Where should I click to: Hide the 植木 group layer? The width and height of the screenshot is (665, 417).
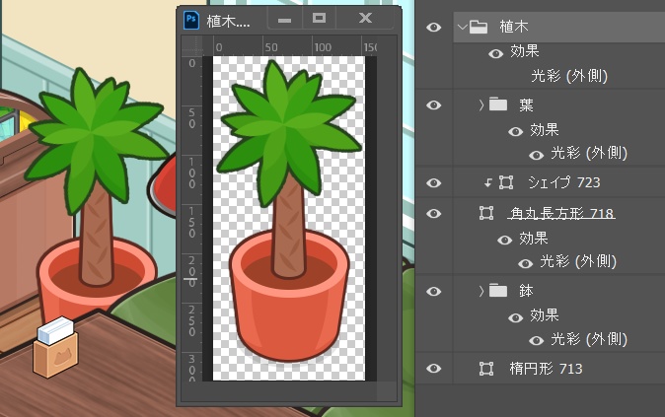[x=433, y=28]
